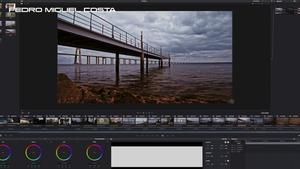Click the viewer Play button
300x169 pixels.
click(146, 113)
